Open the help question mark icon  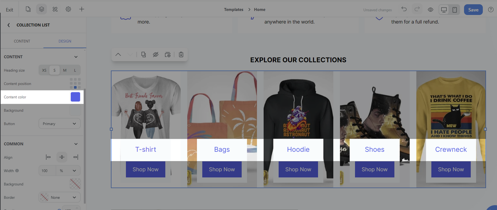491,10
